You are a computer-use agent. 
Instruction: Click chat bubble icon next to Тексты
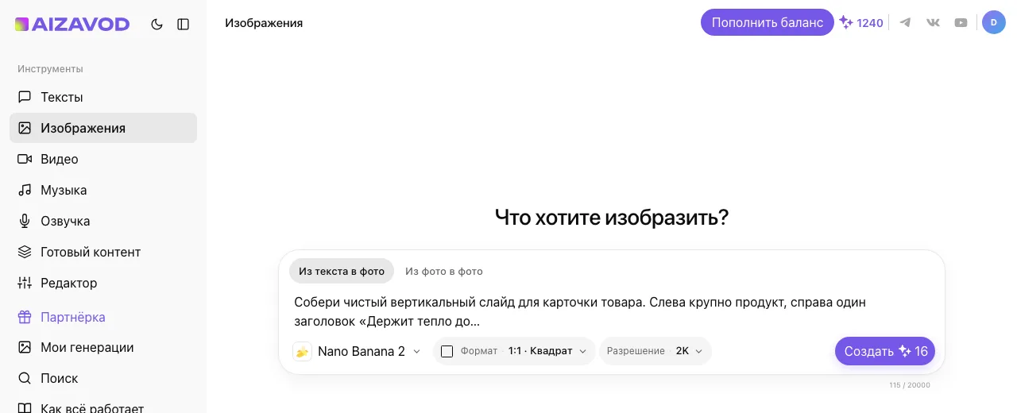pos(25,97)
